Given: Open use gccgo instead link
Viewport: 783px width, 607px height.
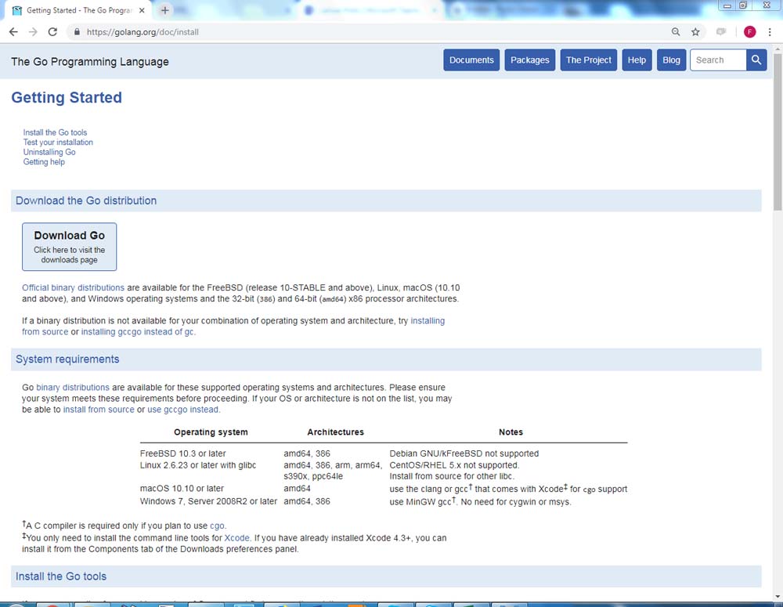Looking at the screenshot, I should (x=182, y=410).
